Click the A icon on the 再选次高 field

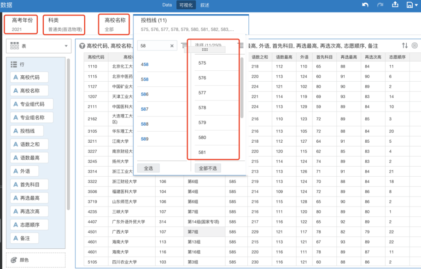click(16, 212)
